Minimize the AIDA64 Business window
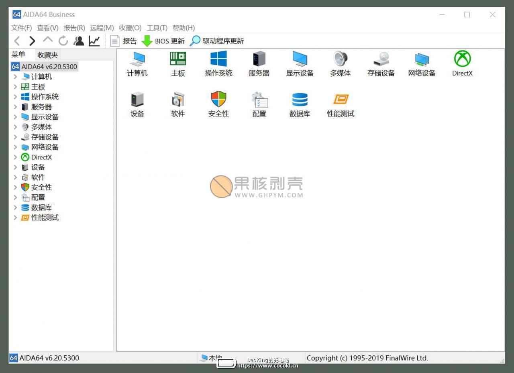514x373 pixels. (x=442, y=14)
